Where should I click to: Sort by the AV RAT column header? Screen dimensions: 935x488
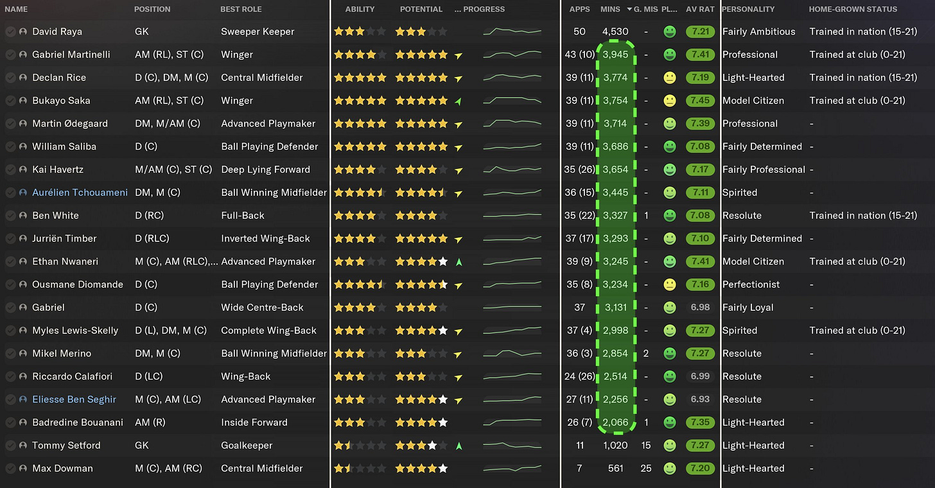pyautogui.click(x=700, y=9)
